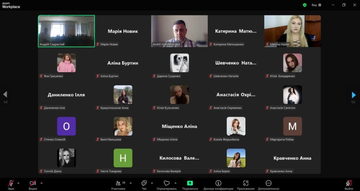
Task: Select Maryna Haidar video tile
Action: point(292,31)
